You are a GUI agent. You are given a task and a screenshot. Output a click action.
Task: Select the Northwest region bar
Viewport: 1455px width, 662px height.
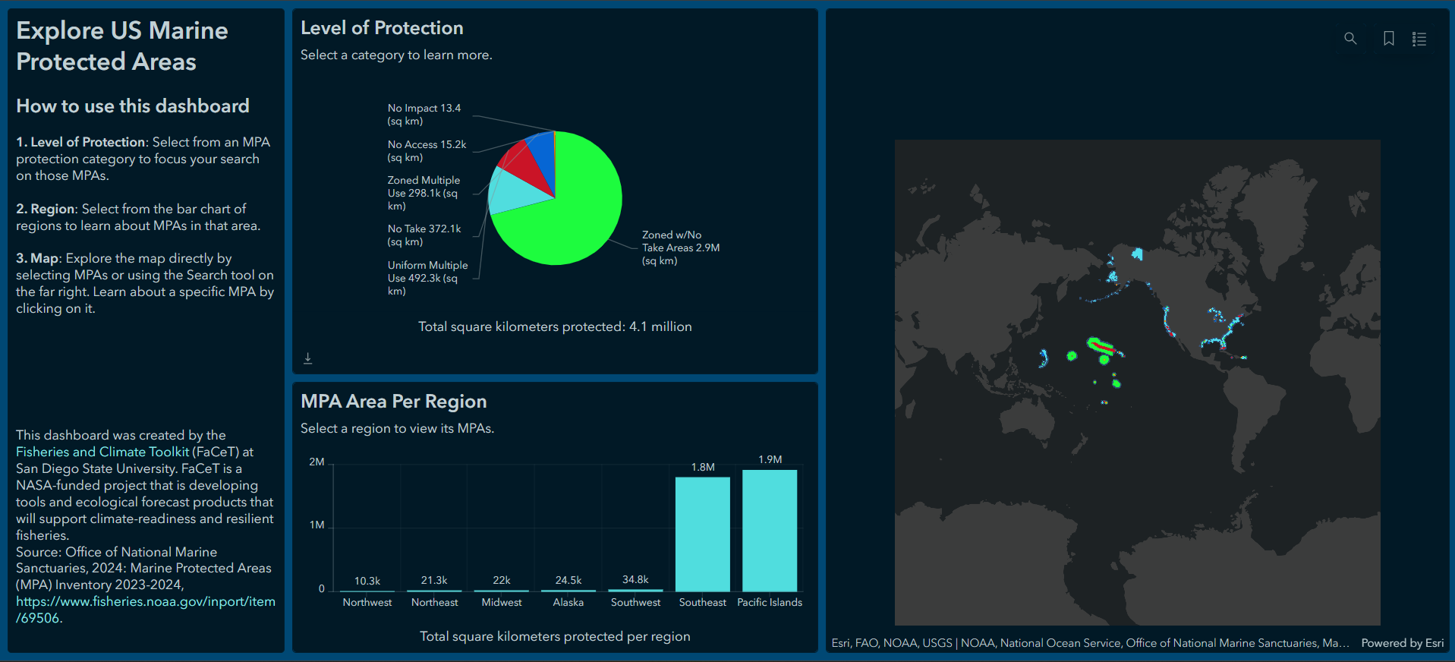tap(367, 591)
